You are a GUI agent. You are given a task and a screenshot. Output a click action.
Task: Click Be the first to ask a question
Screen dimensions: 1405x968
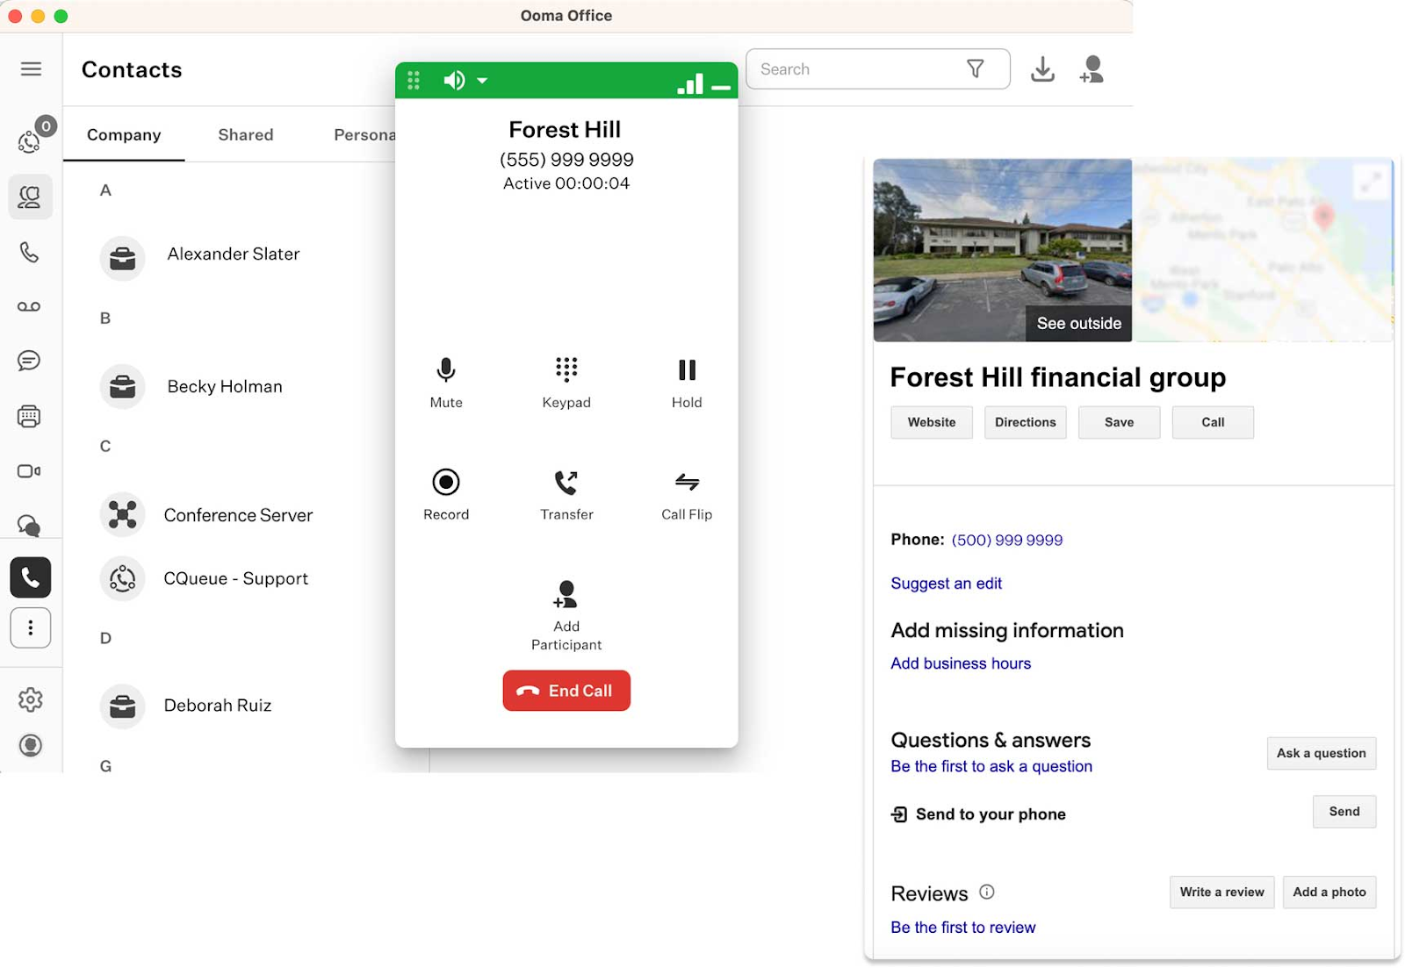(x=991, y=766)
